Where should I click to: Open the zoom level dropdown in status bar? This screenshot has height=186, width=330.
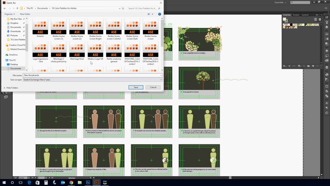pos(29,178)
